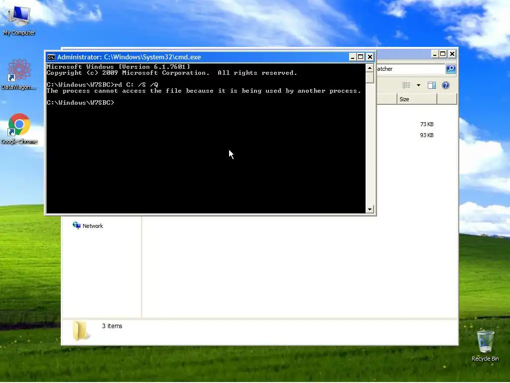The width and height of the screenshot is (510, 383).
Task: Close the cmd.exe window
Action: coord(370,57)
